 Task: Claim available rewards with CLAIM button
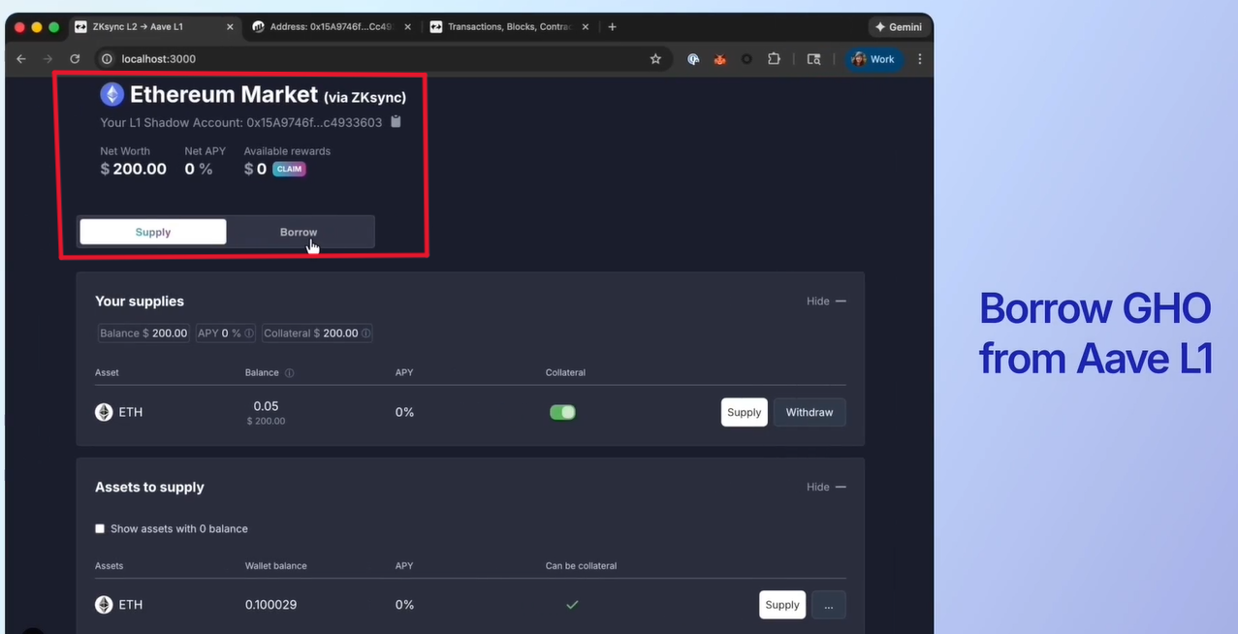[289, 170]
